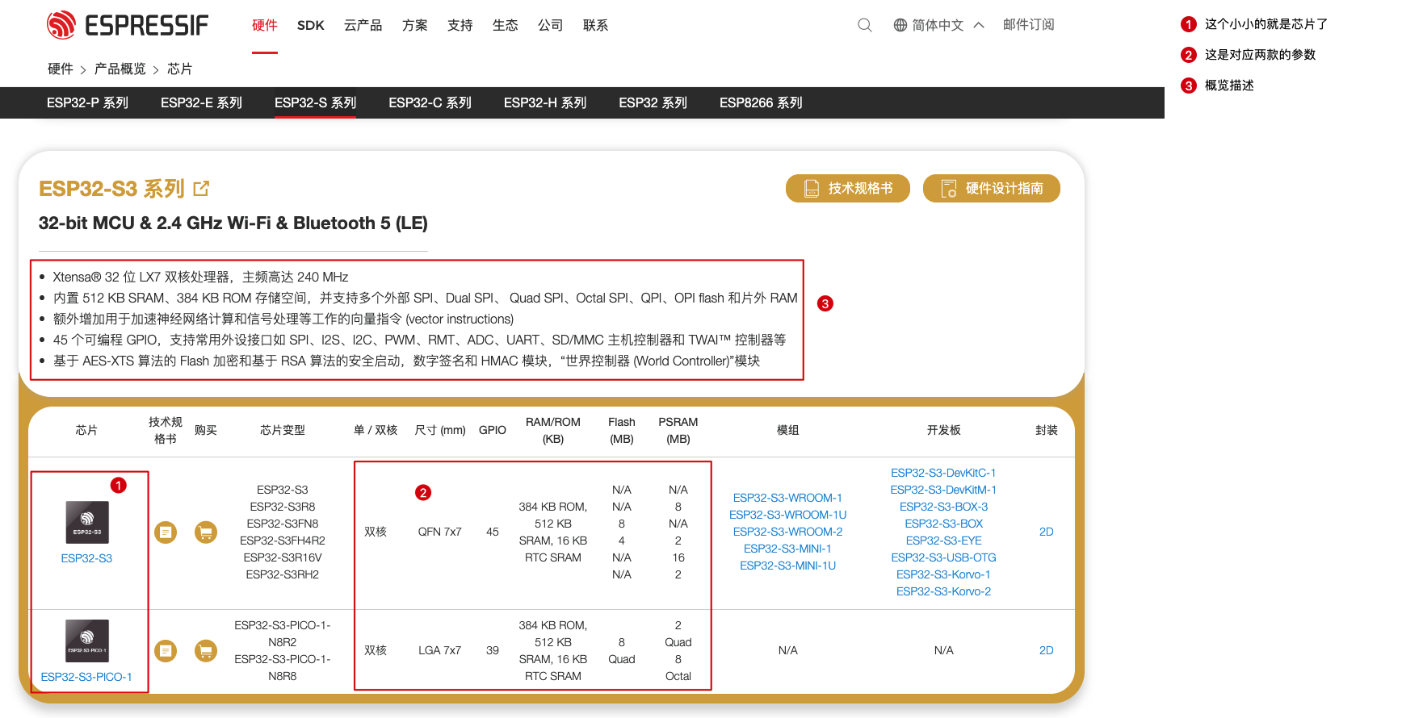Switch to the ESP32-H 系列 tab

click(x=545, y=102)
